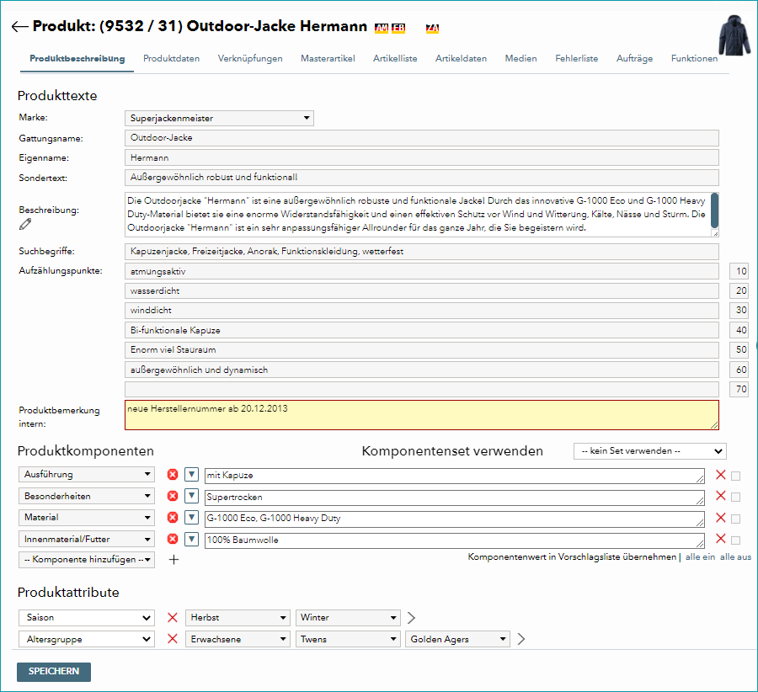Image resolution: width=758 pixels, height=692 pixels.
Task: Tick the checkbox in Supertrocken row
Action: click(736, 498)
